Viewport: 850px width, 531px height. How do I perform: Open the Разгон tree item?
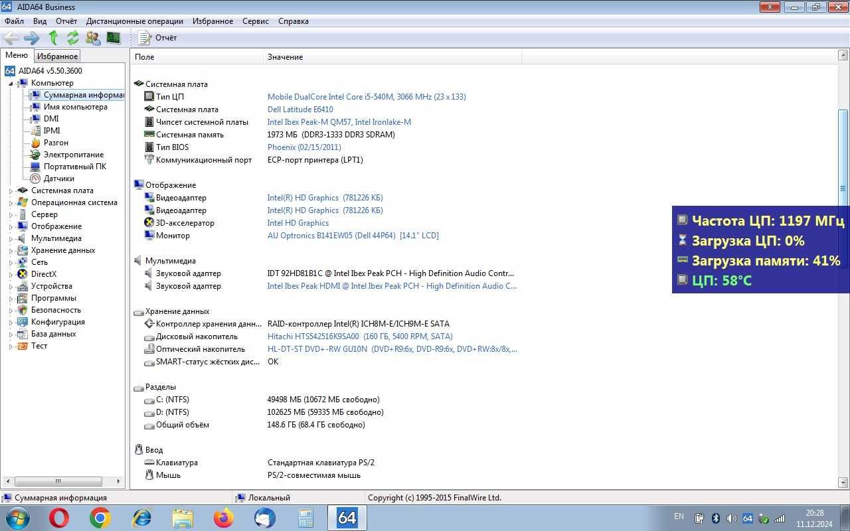56,143
